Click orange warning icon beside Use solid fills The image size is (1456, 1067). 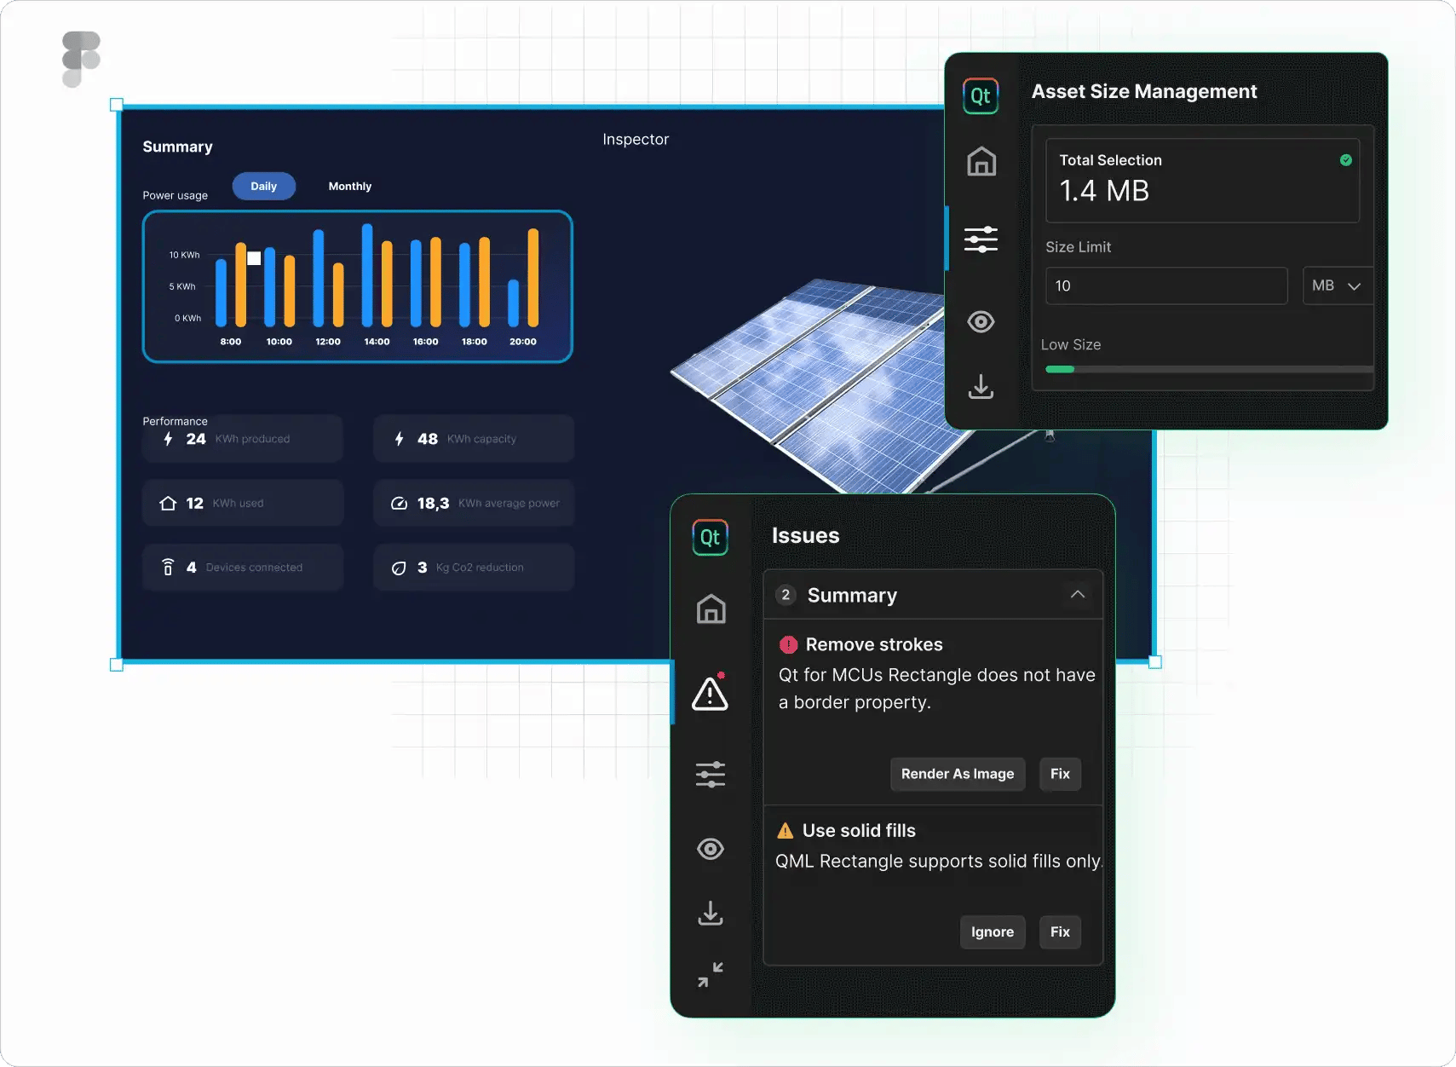[x=786, y=830]
